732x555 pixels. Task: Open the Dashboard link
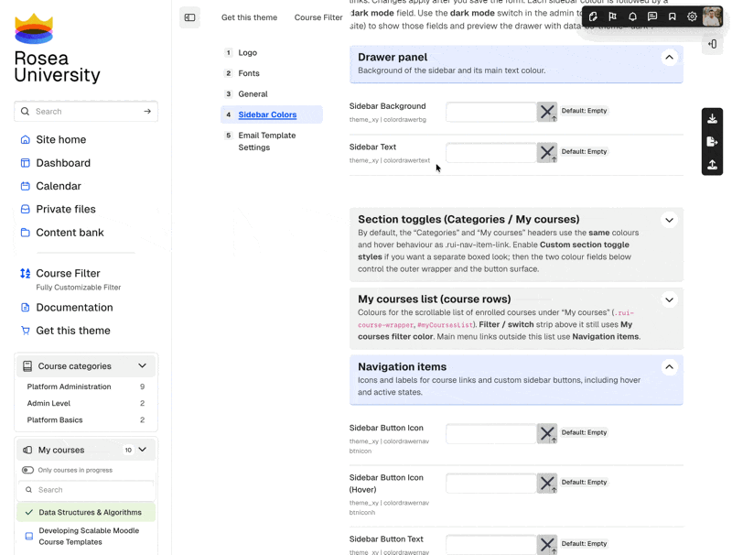(63, 163)
